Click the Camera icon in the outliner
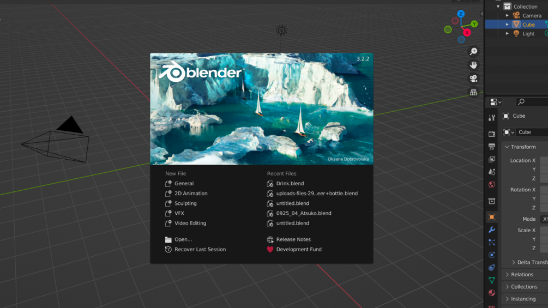This screenshot has width=548, height=308. [x=516, y=15]
